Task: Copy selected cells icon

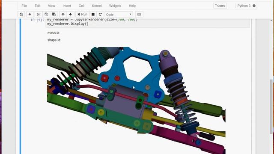Action: coord(46,14)
